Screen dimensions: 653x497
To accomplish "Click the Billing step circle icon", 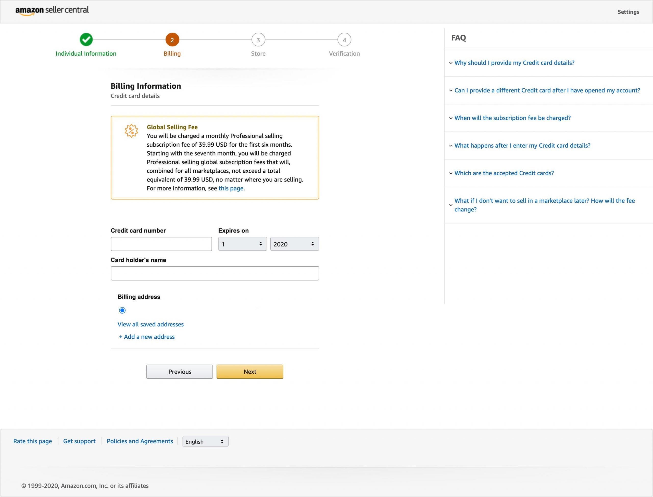I will (x=172, y=40).
